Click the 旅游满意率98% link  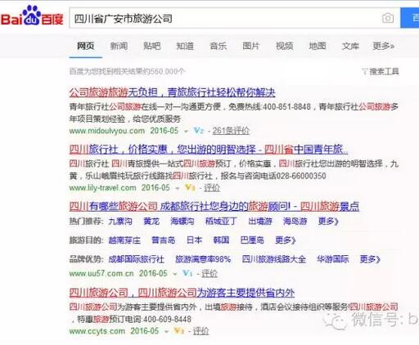pos(203,259)
